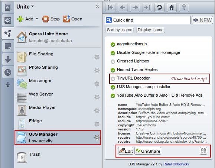Go to the Home page button

(x=172, y=7)
